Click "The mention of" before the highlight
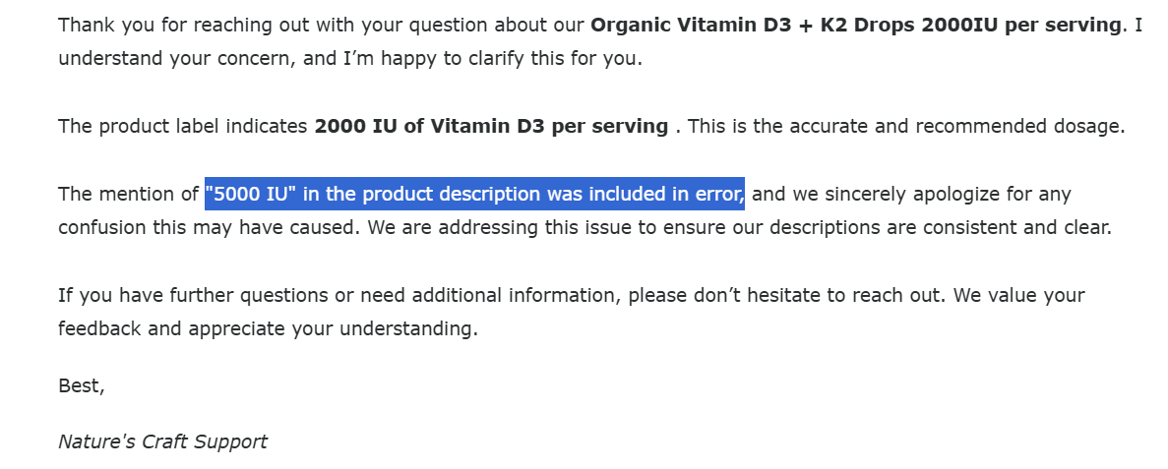This screenshot has width=1168, height=469. (x=128, y=194)
